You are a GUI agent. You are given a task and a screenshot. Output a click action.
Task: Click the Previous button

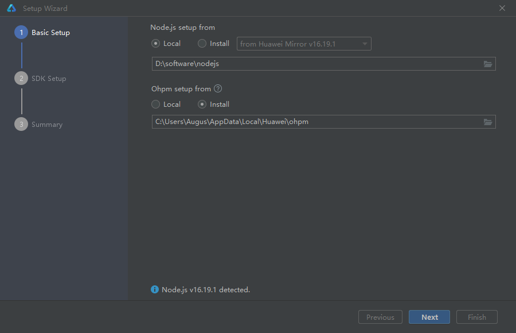(381, 317)
